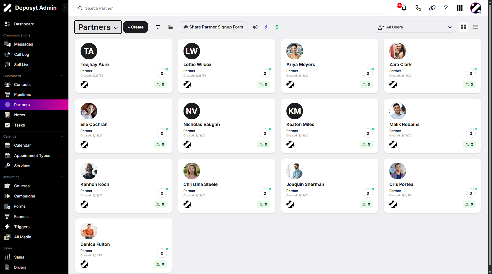Open the Partners title dropdown
The width and height of the screenshot is (492, 274).
click(x=98, y=27)
